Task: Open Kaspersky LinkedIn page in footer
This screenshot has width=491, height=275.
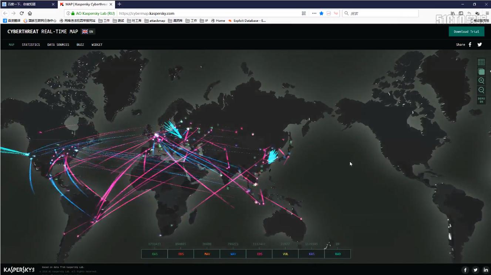Action: tap(485, 270)
